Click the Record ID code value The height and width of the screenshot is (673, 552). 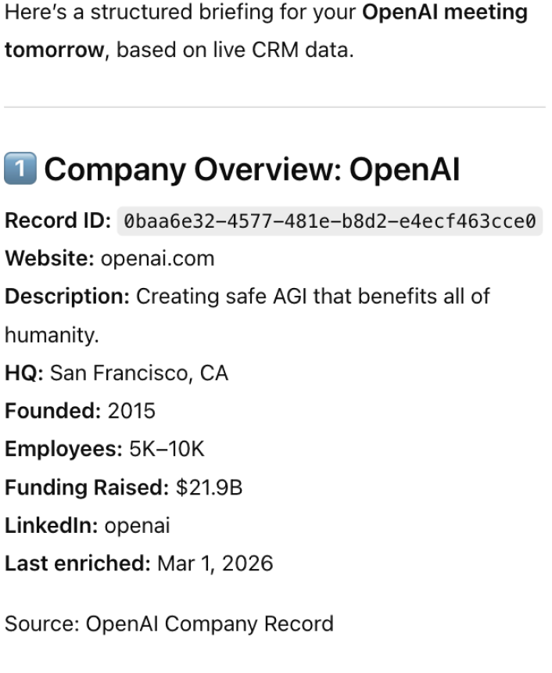click(329, 221)
